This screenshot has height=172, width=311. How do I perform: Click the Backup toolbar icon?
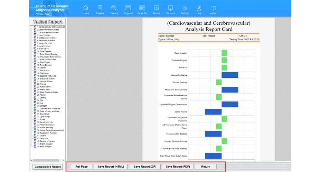tap(156, 8)
